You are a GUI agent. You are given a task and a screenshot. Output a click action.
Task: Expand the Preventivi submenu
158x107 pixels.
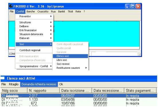pos(34,16)
